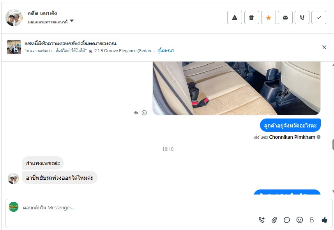The image size is (334, 230).
Task: Send a thumbs up like
Action: coord(324,220)
